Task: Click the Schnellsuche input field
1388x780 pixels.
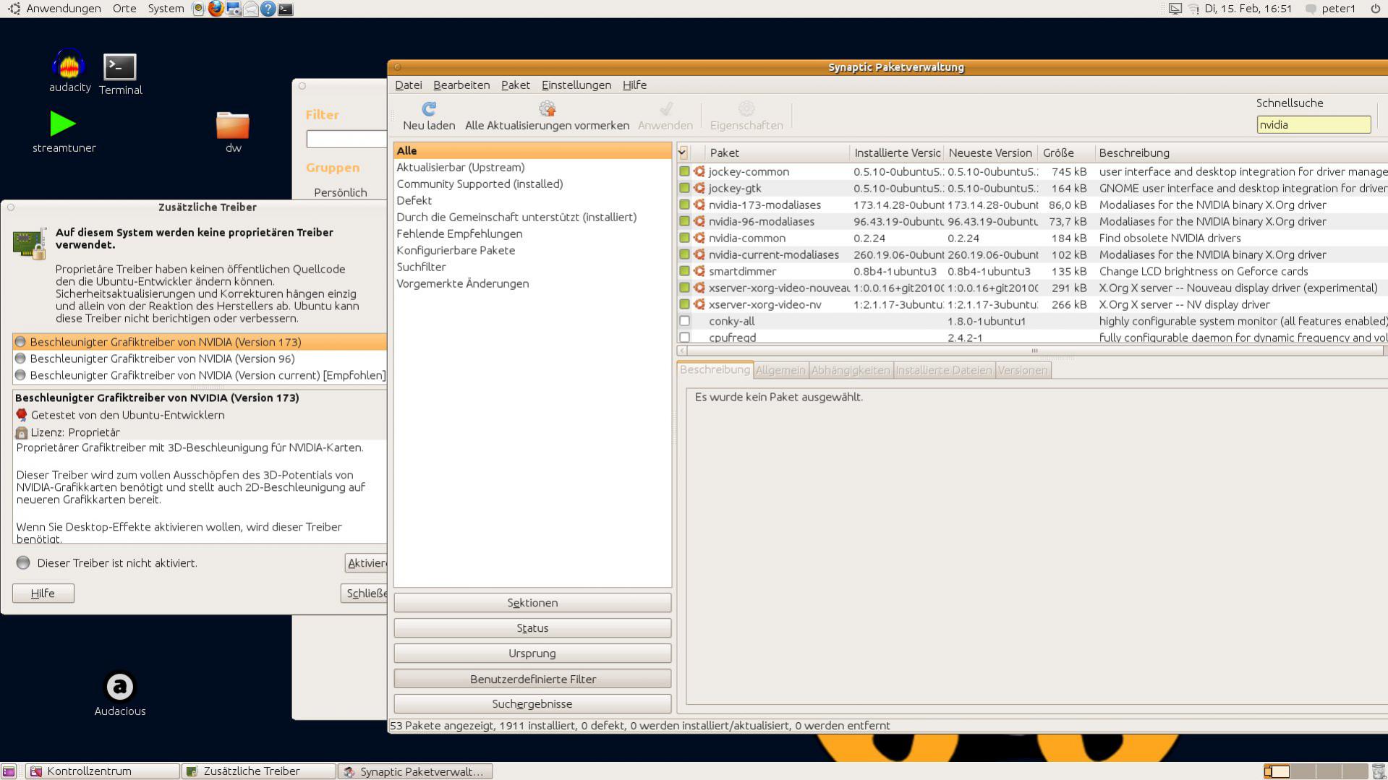Action: (x=1314, y=124)
